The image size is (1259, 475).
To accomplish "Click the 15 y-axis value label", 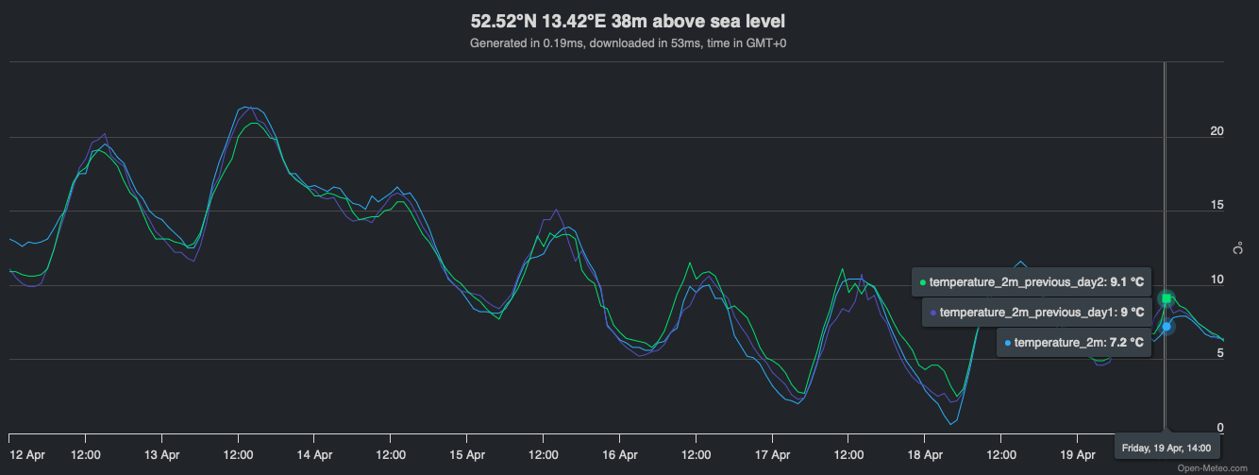I will (1217, 205).
